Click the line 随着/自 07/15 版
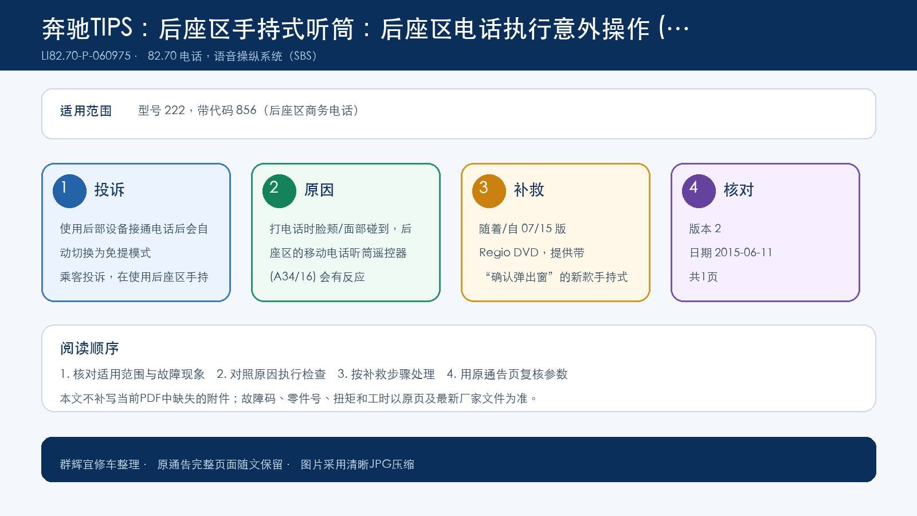Viewport: 917px width, 516px height. [523, 229]
